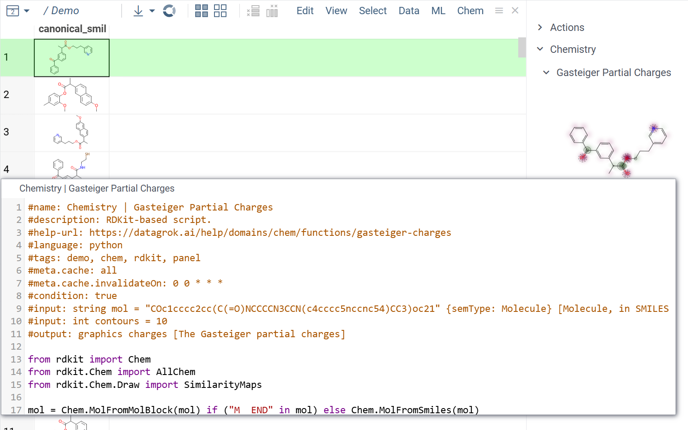Image resolution: width=688 pixels, height=430 pixels.
Task: Open the ML menu
Action: pyautogui.click(x=438, y=11)
